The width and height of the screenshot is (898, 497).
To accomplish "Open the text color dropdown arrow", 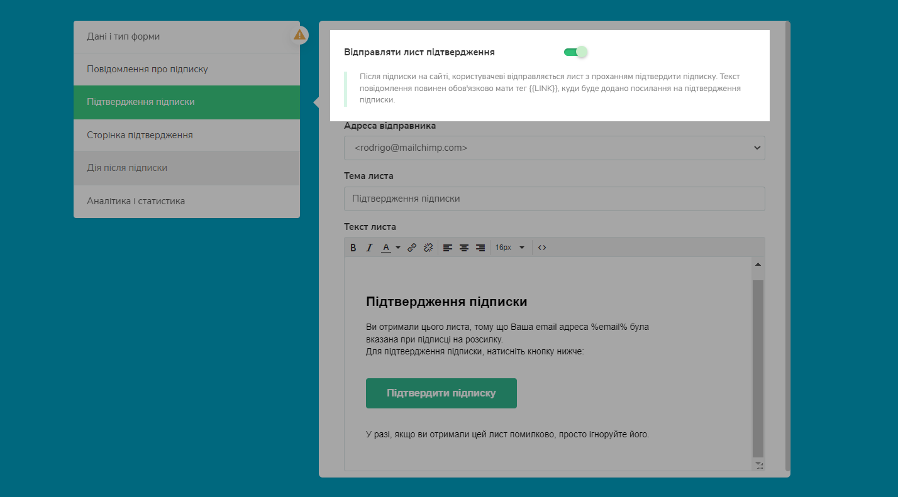I will [398, 248].
